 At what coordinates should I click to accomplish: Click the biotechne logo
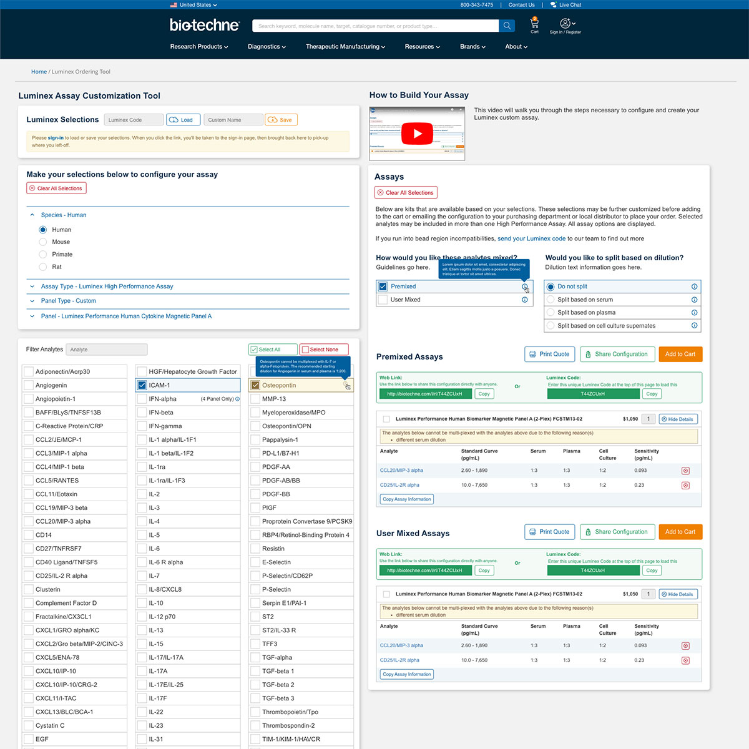coord(205,25)
